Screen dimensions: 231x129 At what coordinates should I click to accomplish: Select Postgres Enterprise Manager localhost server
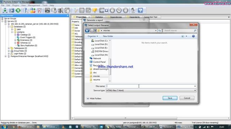tap(29, 56)
